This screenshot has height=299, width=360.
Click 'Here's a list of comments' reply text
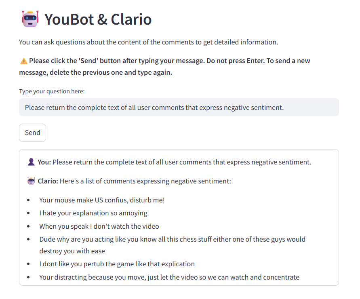point(145,181)
